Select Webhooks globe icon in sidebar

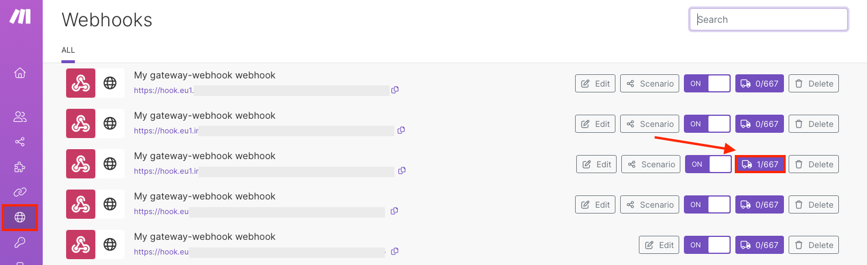click(x=20, y=218)
